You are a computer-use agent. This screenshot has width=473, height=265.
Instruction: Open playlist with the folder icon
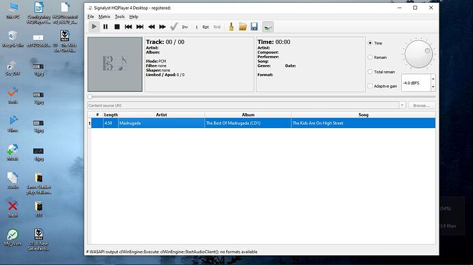click(243, 27)
